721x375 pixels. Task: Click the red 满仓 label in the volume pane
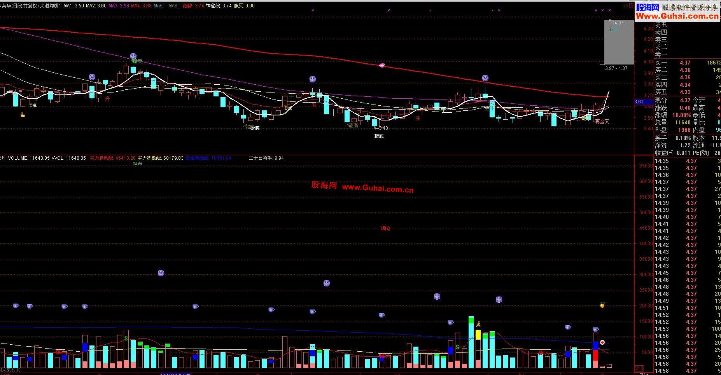tap(386, 228)
